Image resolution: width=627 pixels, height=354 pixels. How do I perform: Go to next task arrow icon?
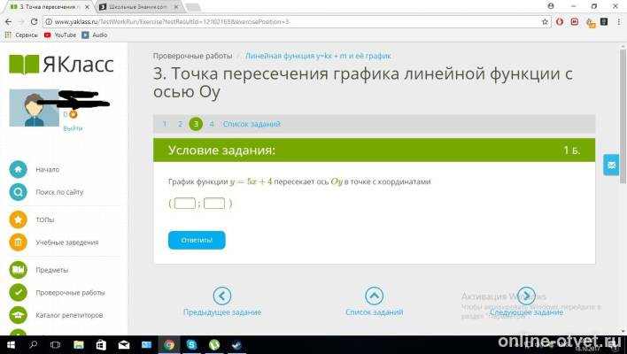[526, 296]
